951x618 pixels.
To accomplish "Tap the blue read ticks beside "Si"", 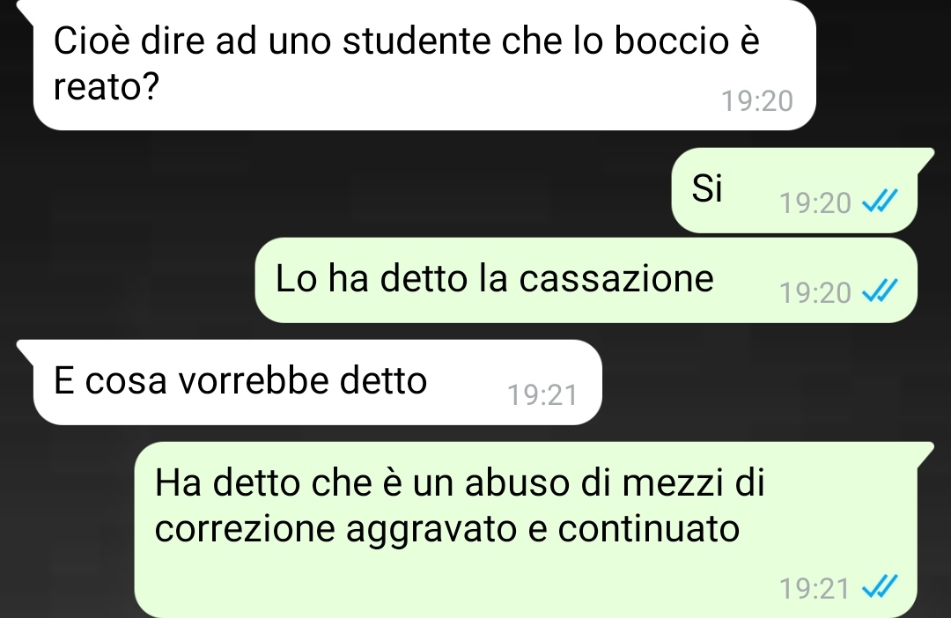I will (880, 200).
